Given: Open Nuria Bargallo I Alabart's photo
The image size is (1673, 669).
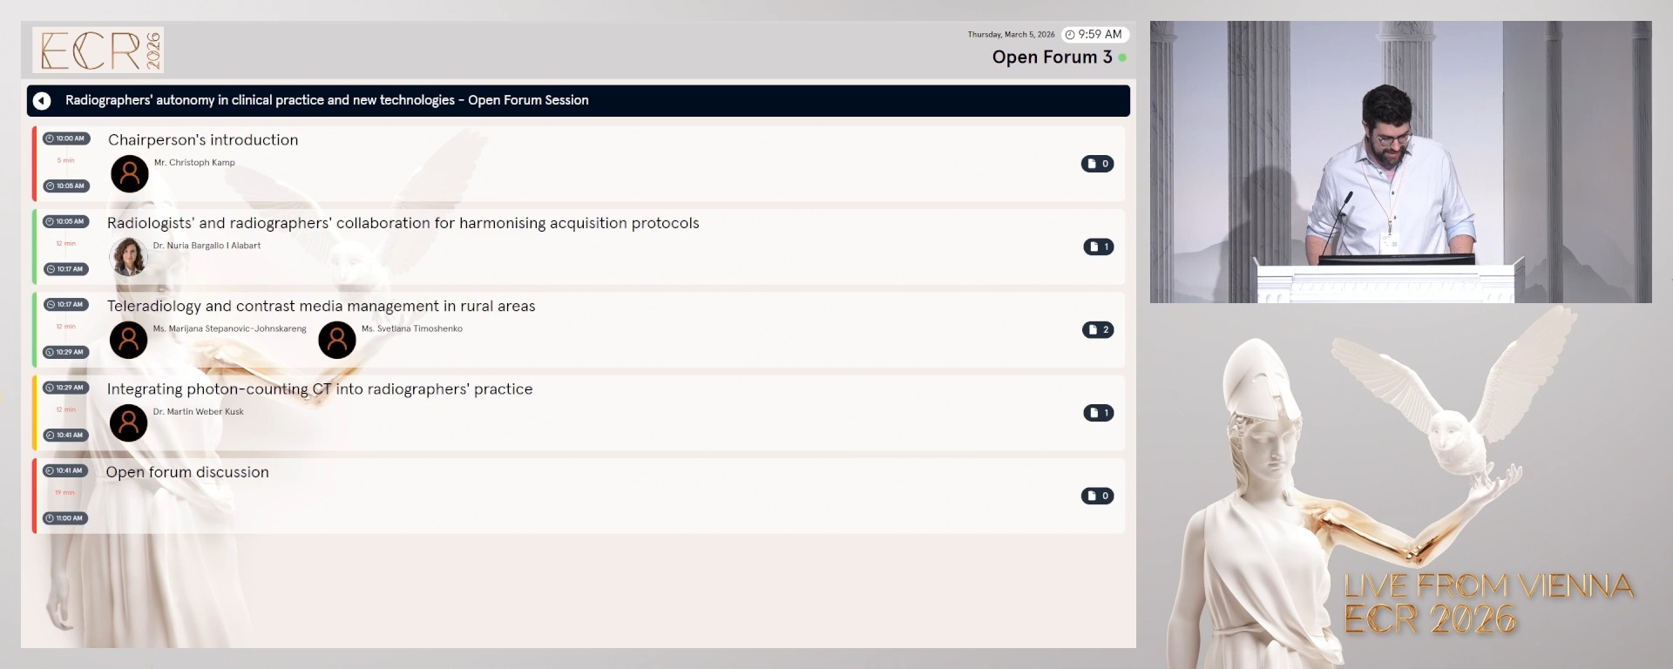Looking at the screenshot, I should (x=129, y=257).
